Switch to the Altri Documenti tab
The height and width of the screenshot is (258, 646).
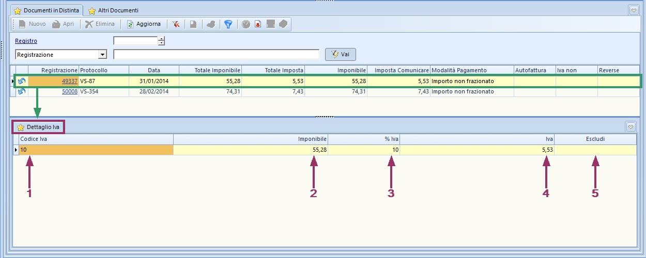(x=113, y=10)
